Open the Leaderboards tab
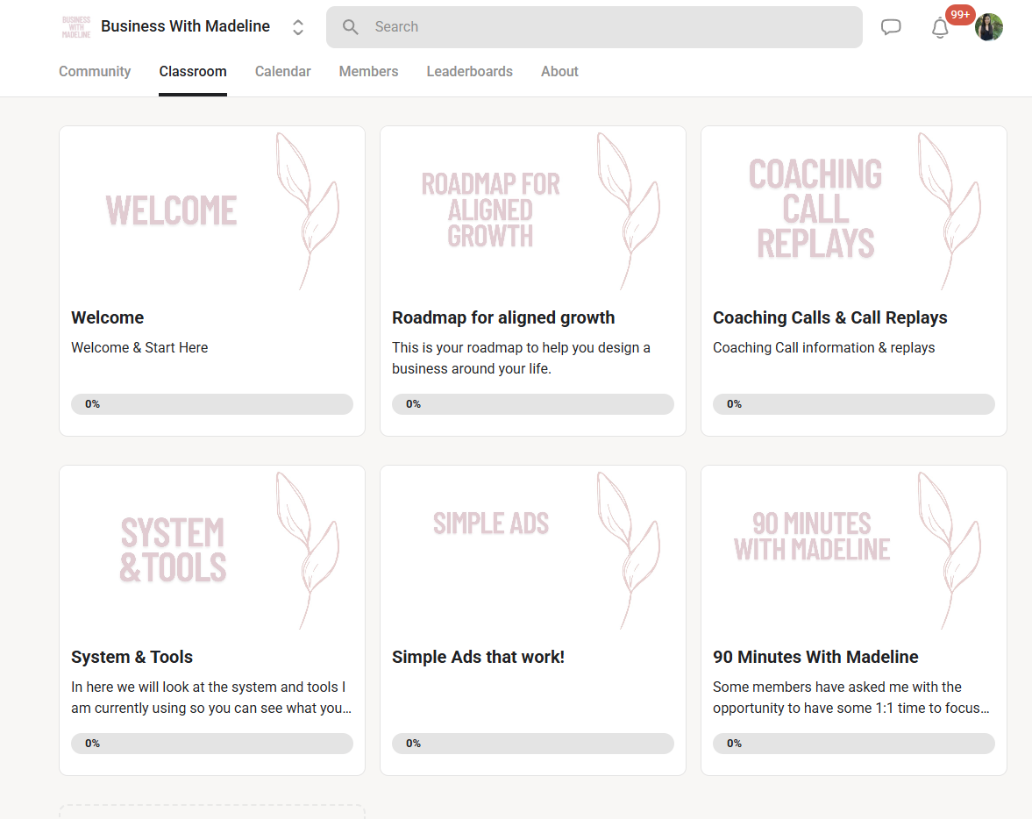 [469, 72]
